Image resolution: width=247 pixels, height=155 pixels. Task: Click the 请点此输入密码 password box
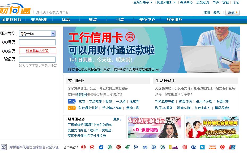pyautogui.click(x=37, y=51)
